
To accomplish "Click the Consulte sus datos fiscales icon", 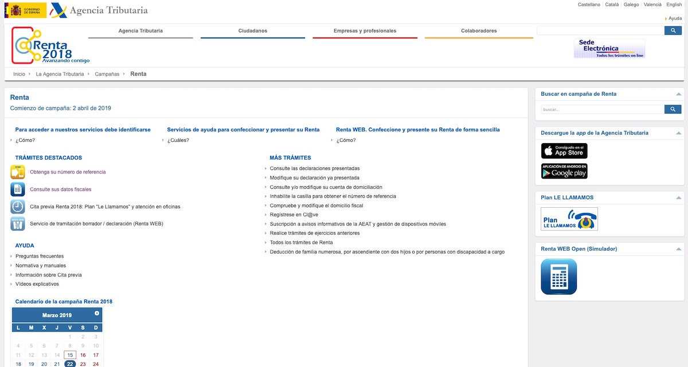I will (x=17, y=189).
